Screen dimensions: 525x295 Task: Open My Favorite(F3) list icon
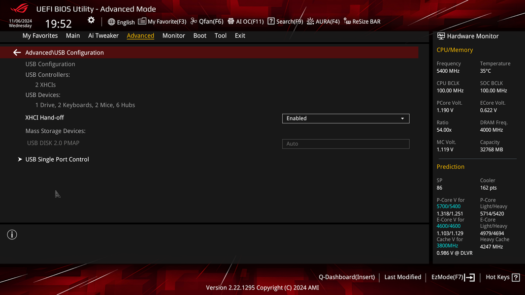point(142,21)
